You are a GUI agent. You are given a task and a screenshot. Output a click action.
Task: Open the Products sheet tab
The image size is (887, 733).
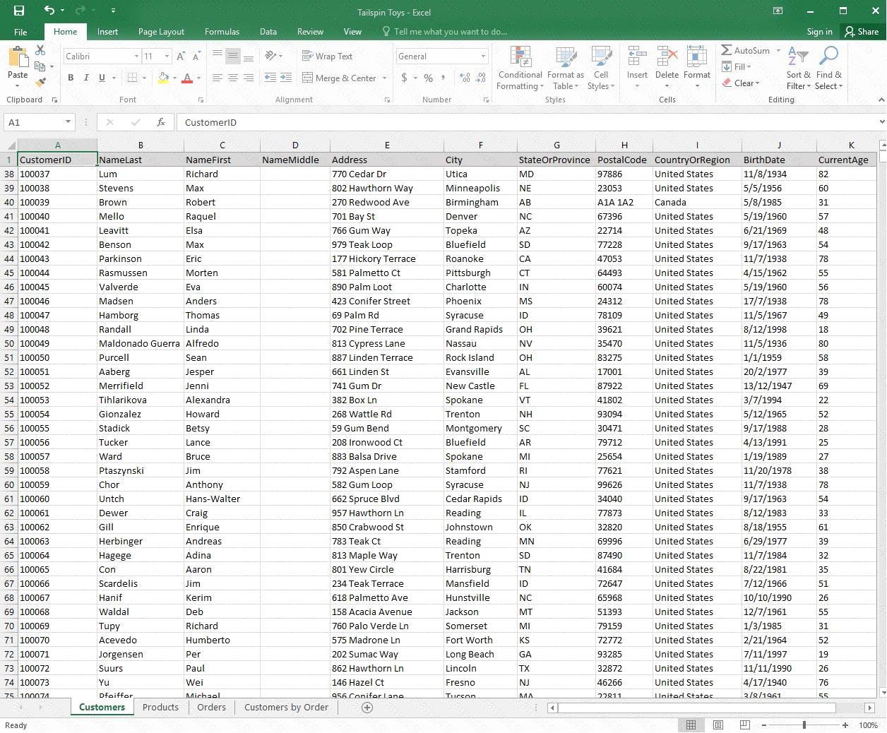pos(160,707)
